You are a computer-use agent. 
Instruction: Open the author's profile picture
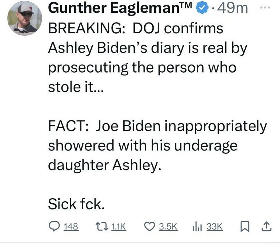pyautogui.click(x=25, y=18)
